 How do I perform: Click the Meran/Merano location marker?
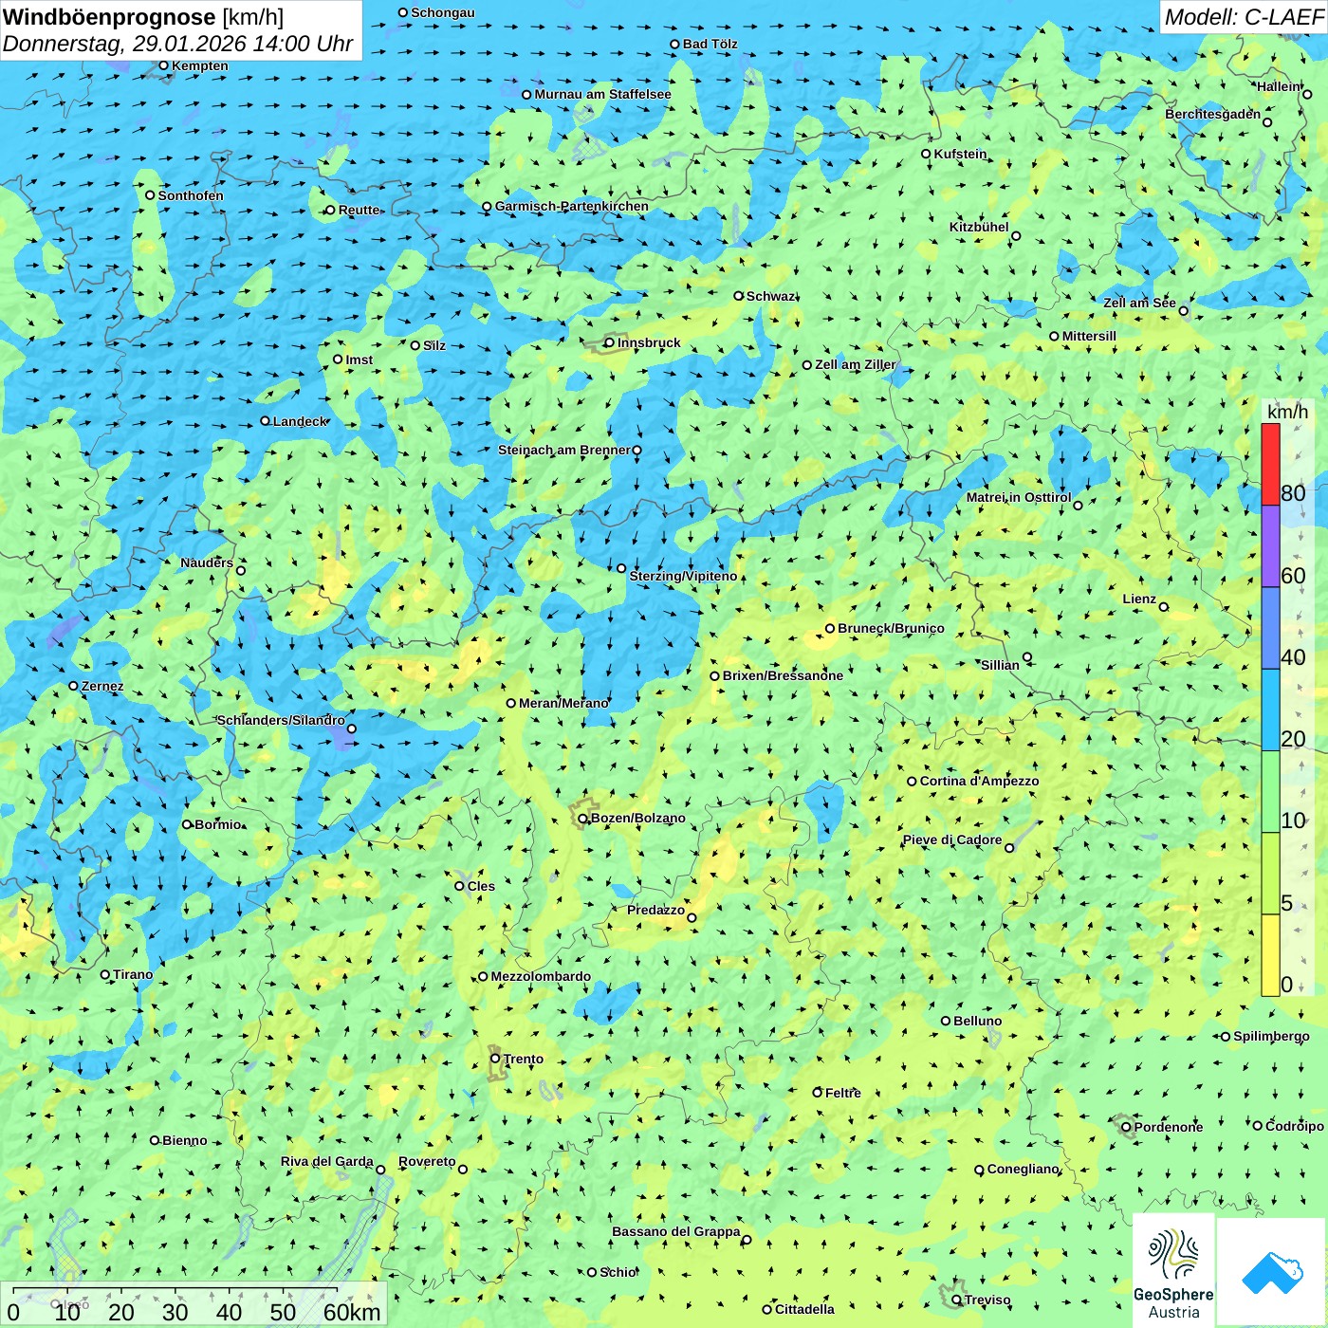click(x=510, y=703)
